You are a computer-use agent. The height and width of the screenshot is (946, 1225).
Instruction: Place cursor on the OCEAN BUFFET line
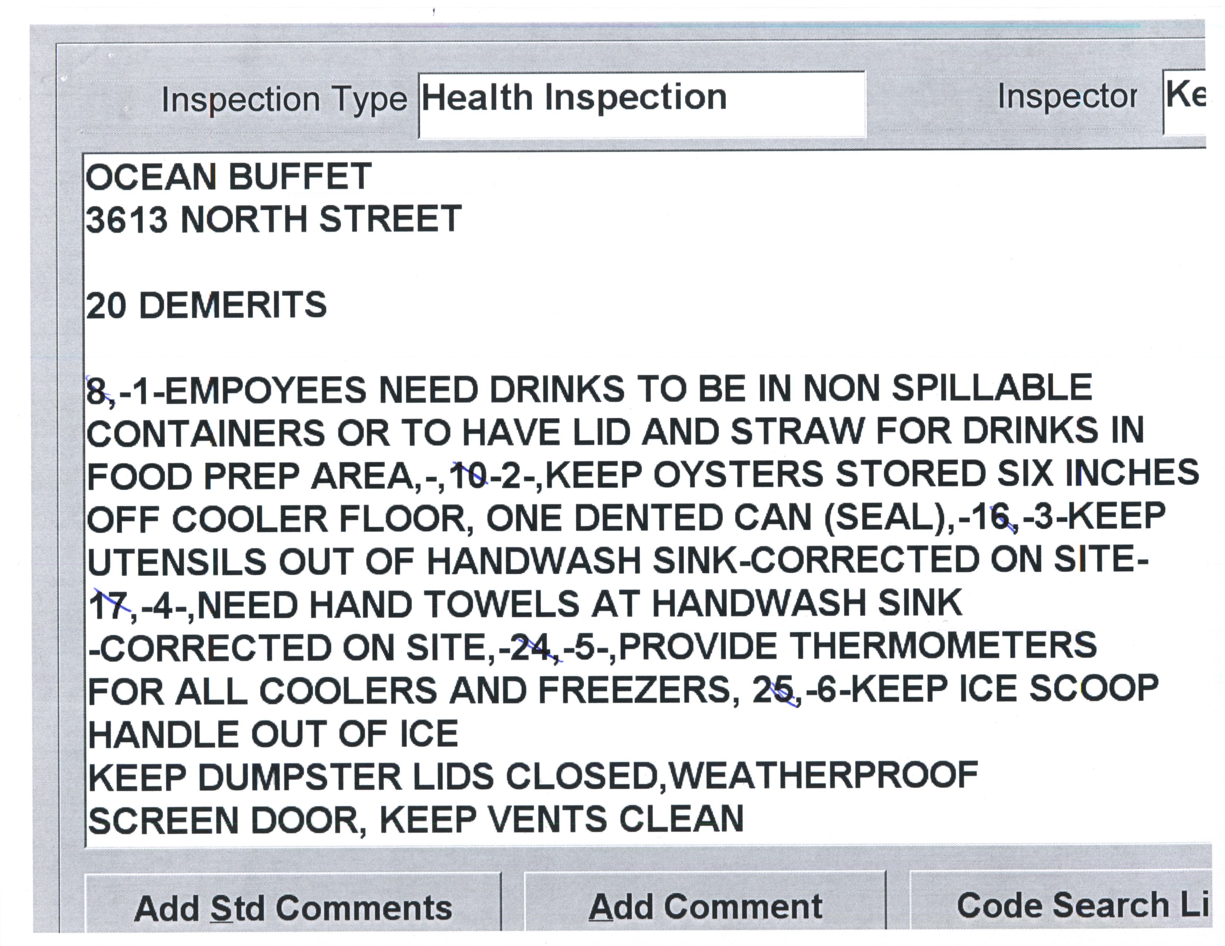pyautogui.click(x=228, y=177)
